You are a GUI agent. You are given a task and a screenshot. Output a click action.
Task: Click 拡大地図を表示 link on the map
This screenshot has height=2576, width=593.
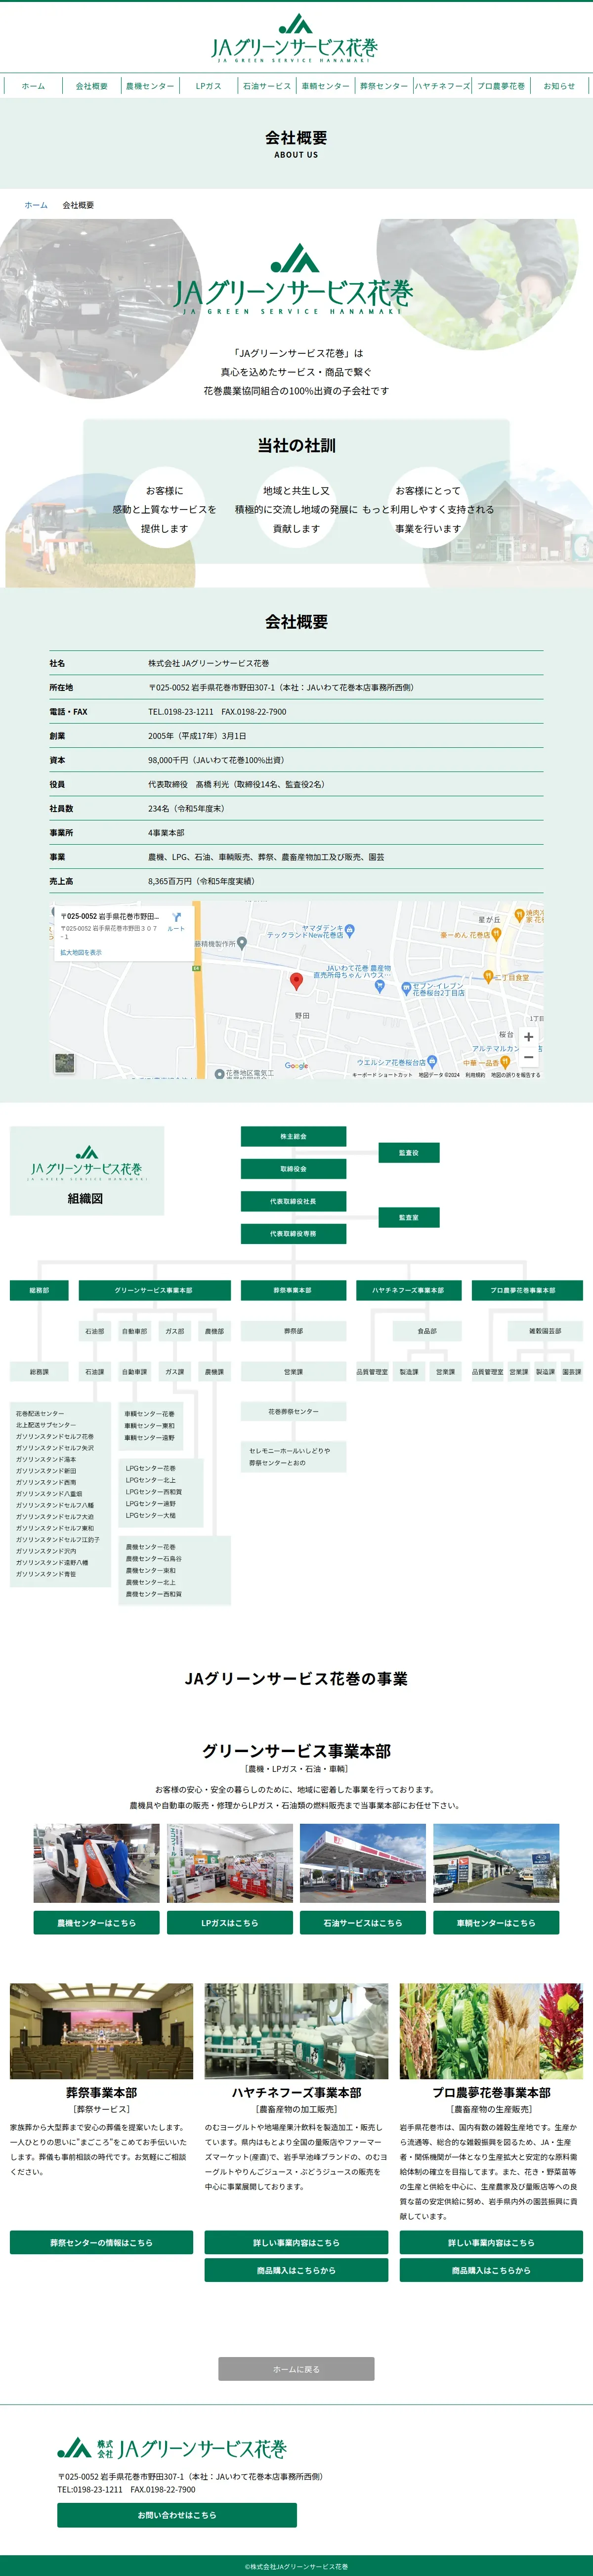[81, 953]
